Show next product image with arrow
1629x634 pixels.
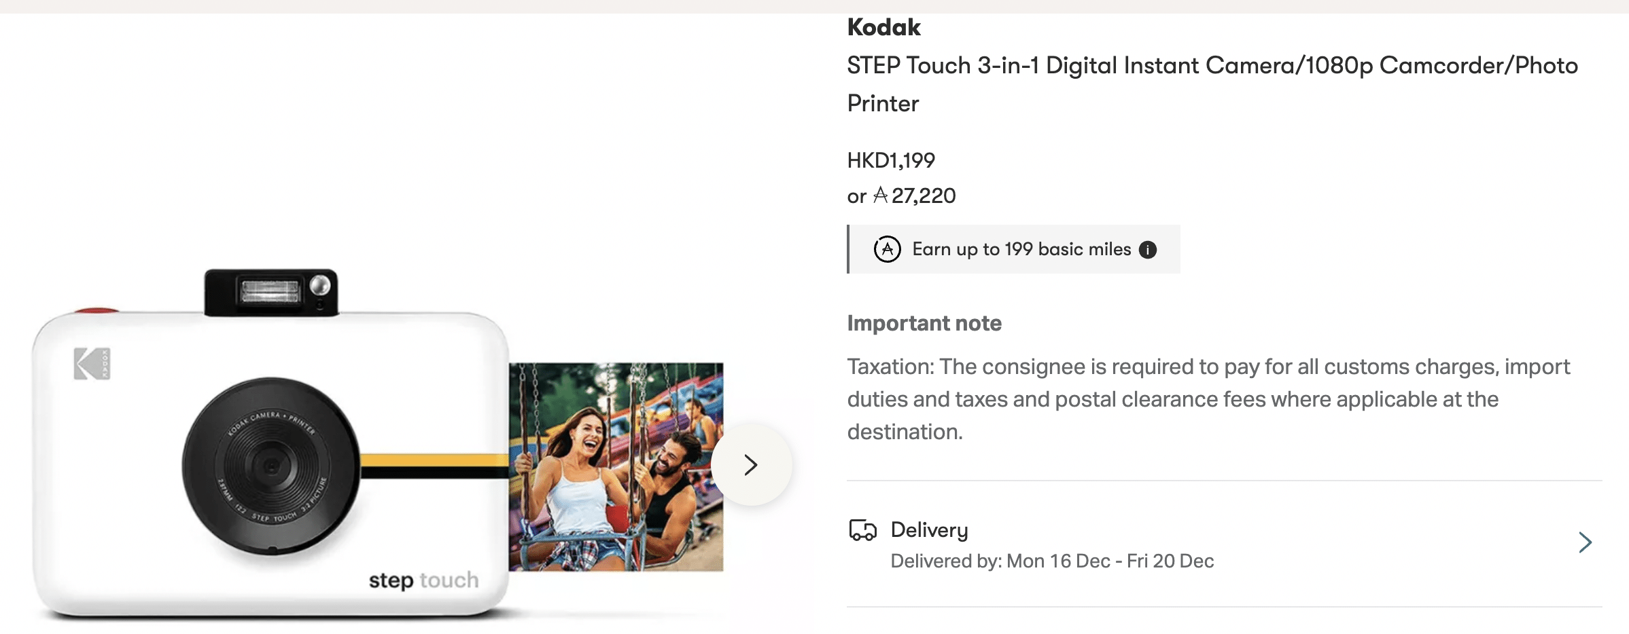point(750,465)
